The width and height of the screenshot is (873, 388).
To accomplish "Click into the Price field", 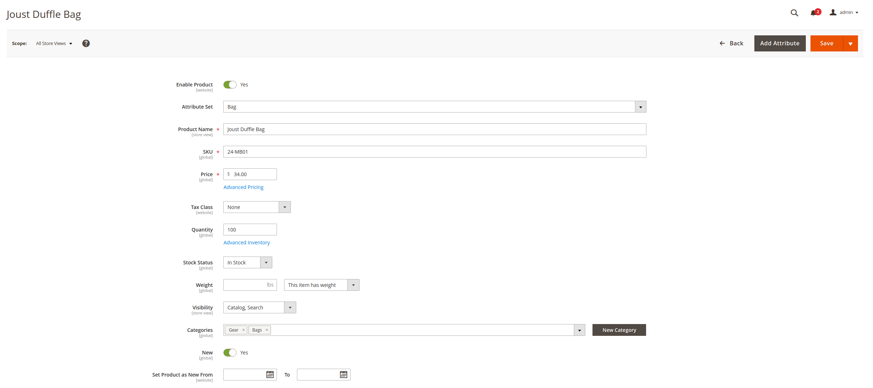I will coord(250,174).
